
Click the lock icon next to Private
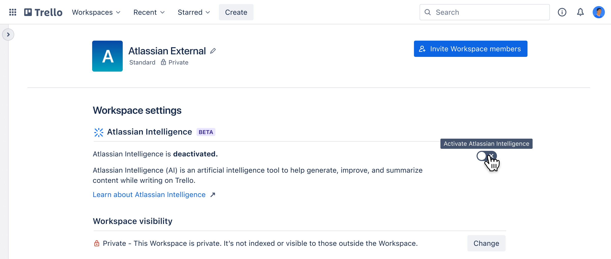tap(163, 62)
